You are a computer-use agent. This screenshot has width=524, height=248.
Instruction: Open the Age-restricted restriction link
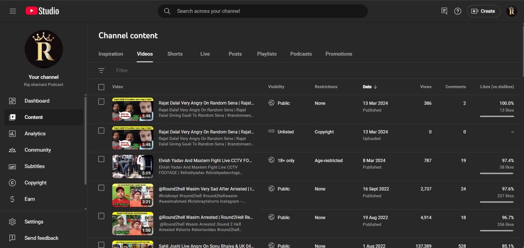[x=328, y=160]
